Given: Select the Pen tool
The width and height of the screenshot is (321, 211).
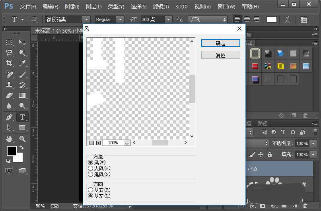Looking at the screenshot, I should [10, 117].
